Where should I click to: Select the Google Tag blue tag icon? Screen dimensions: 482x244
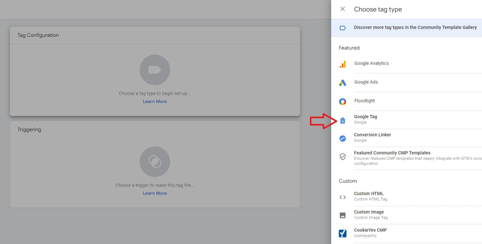pyautogui.click(x=343, y=120)
